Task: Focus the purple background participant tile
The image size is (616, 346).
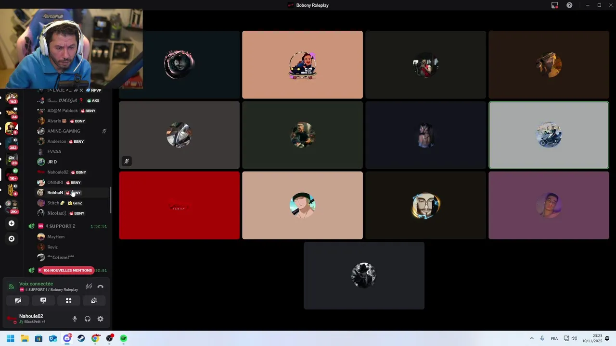Action: tap(549, 205)
